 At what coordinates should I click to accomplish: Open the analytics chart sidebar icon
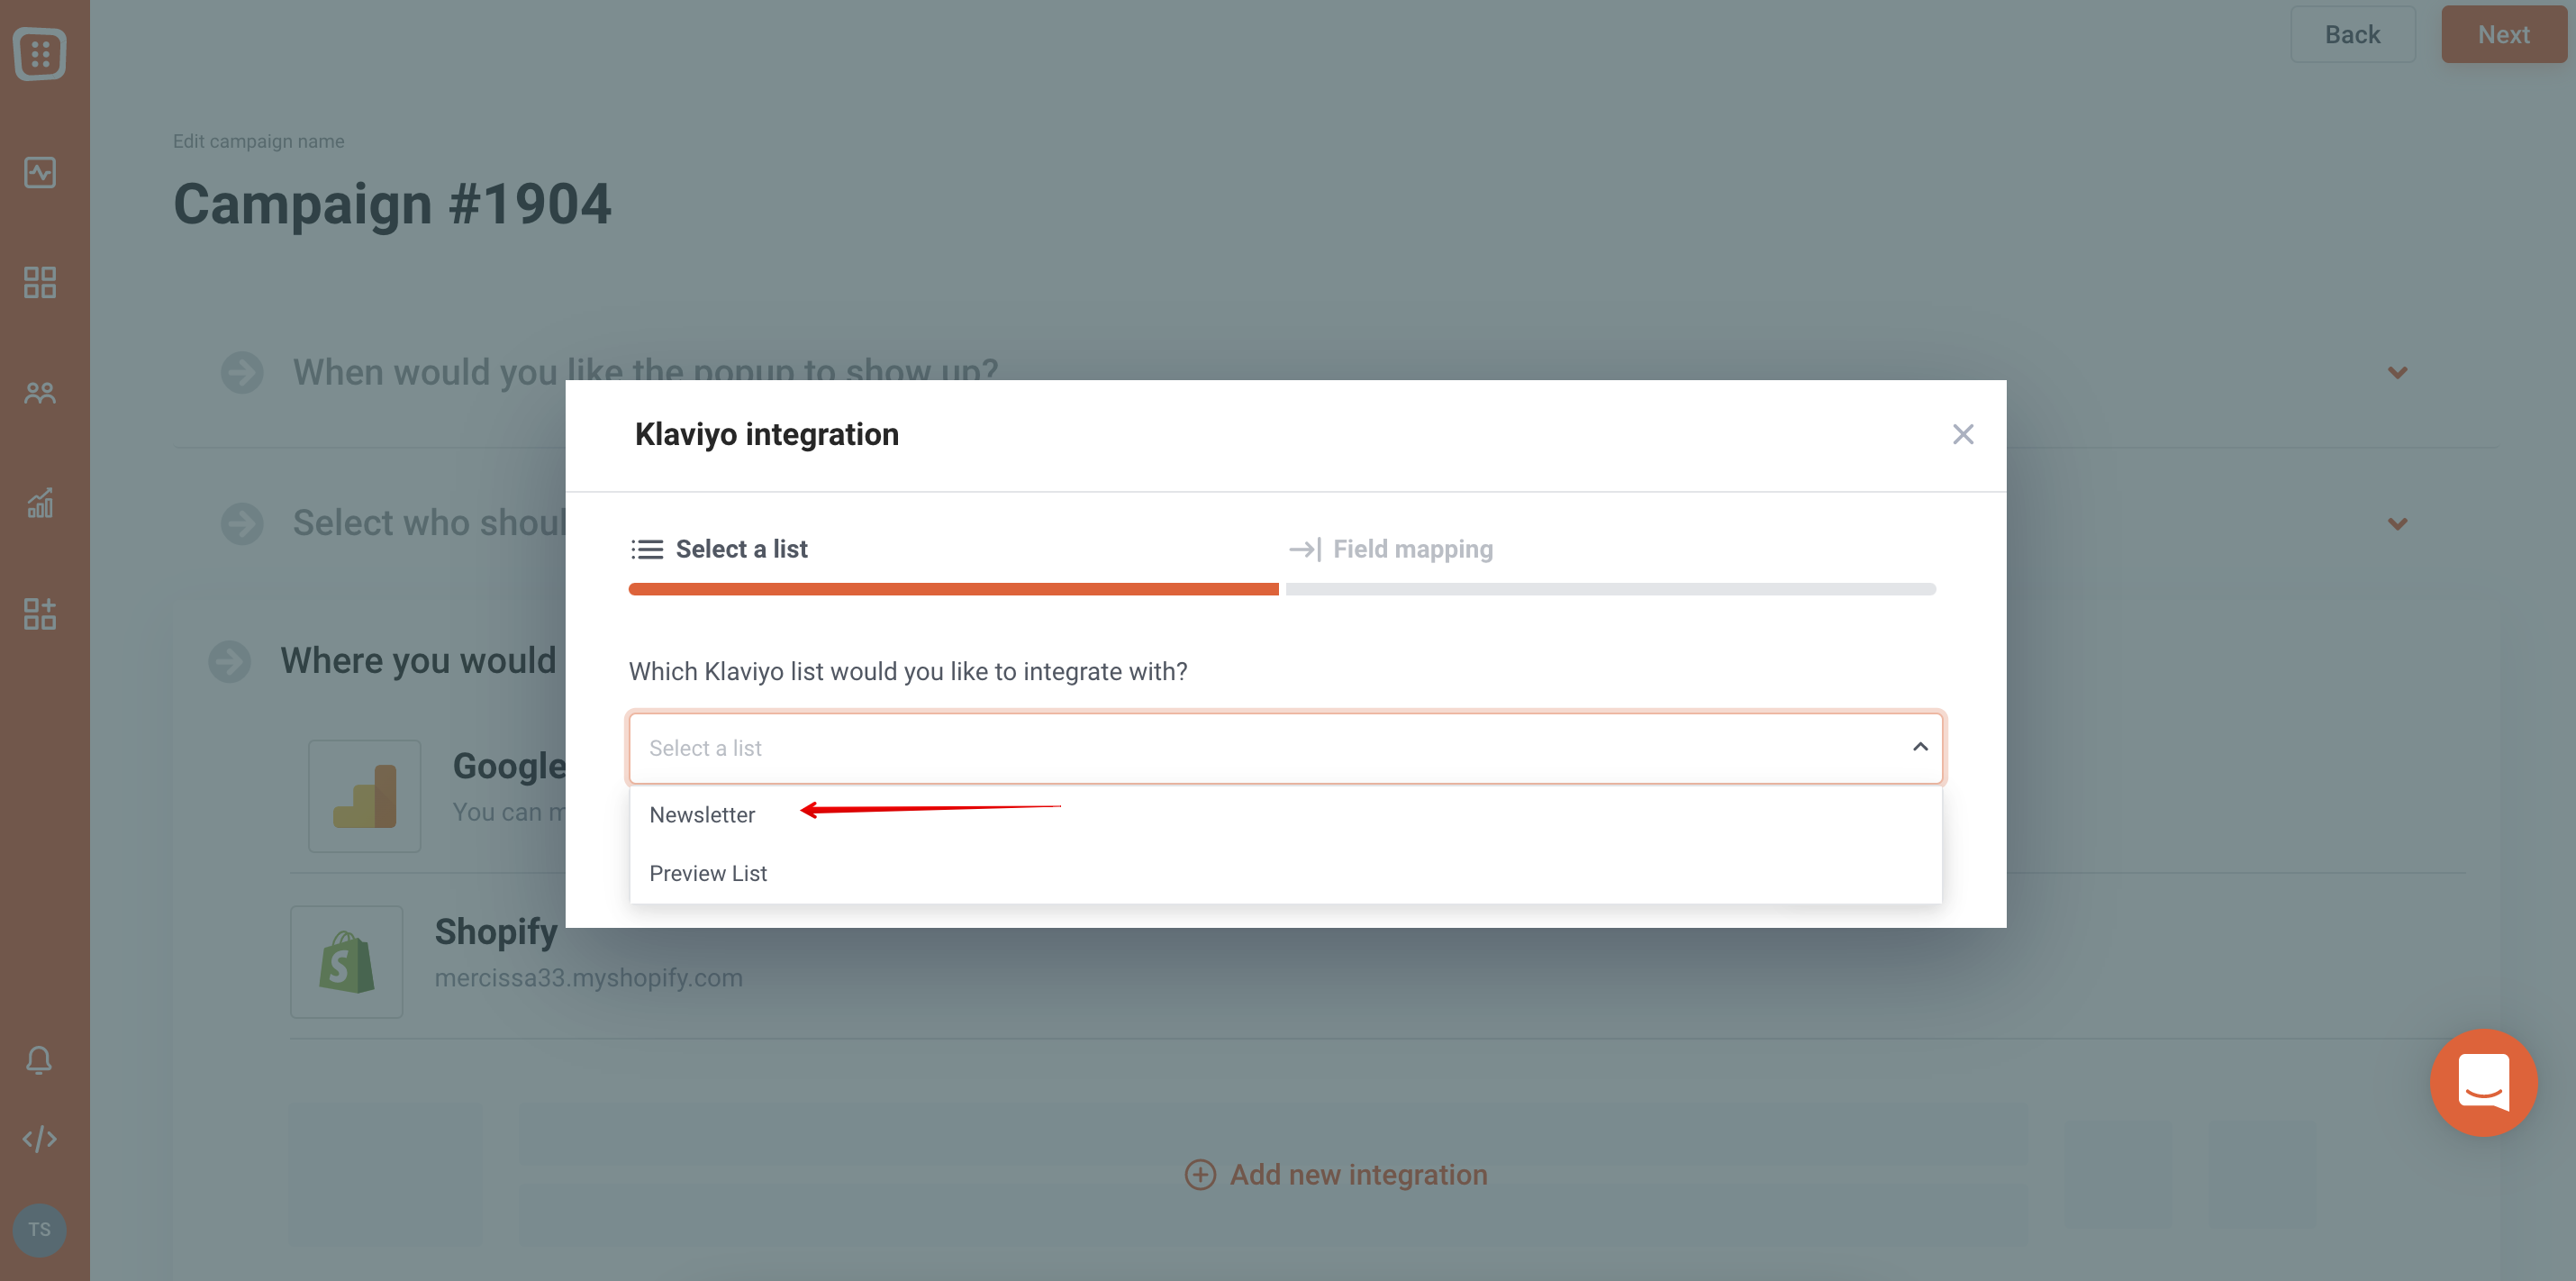click(x=40, y=503)
